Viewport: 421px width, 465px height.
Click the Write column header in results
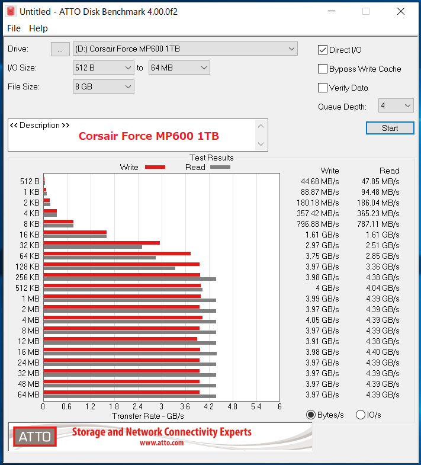(x=330, y=171)
